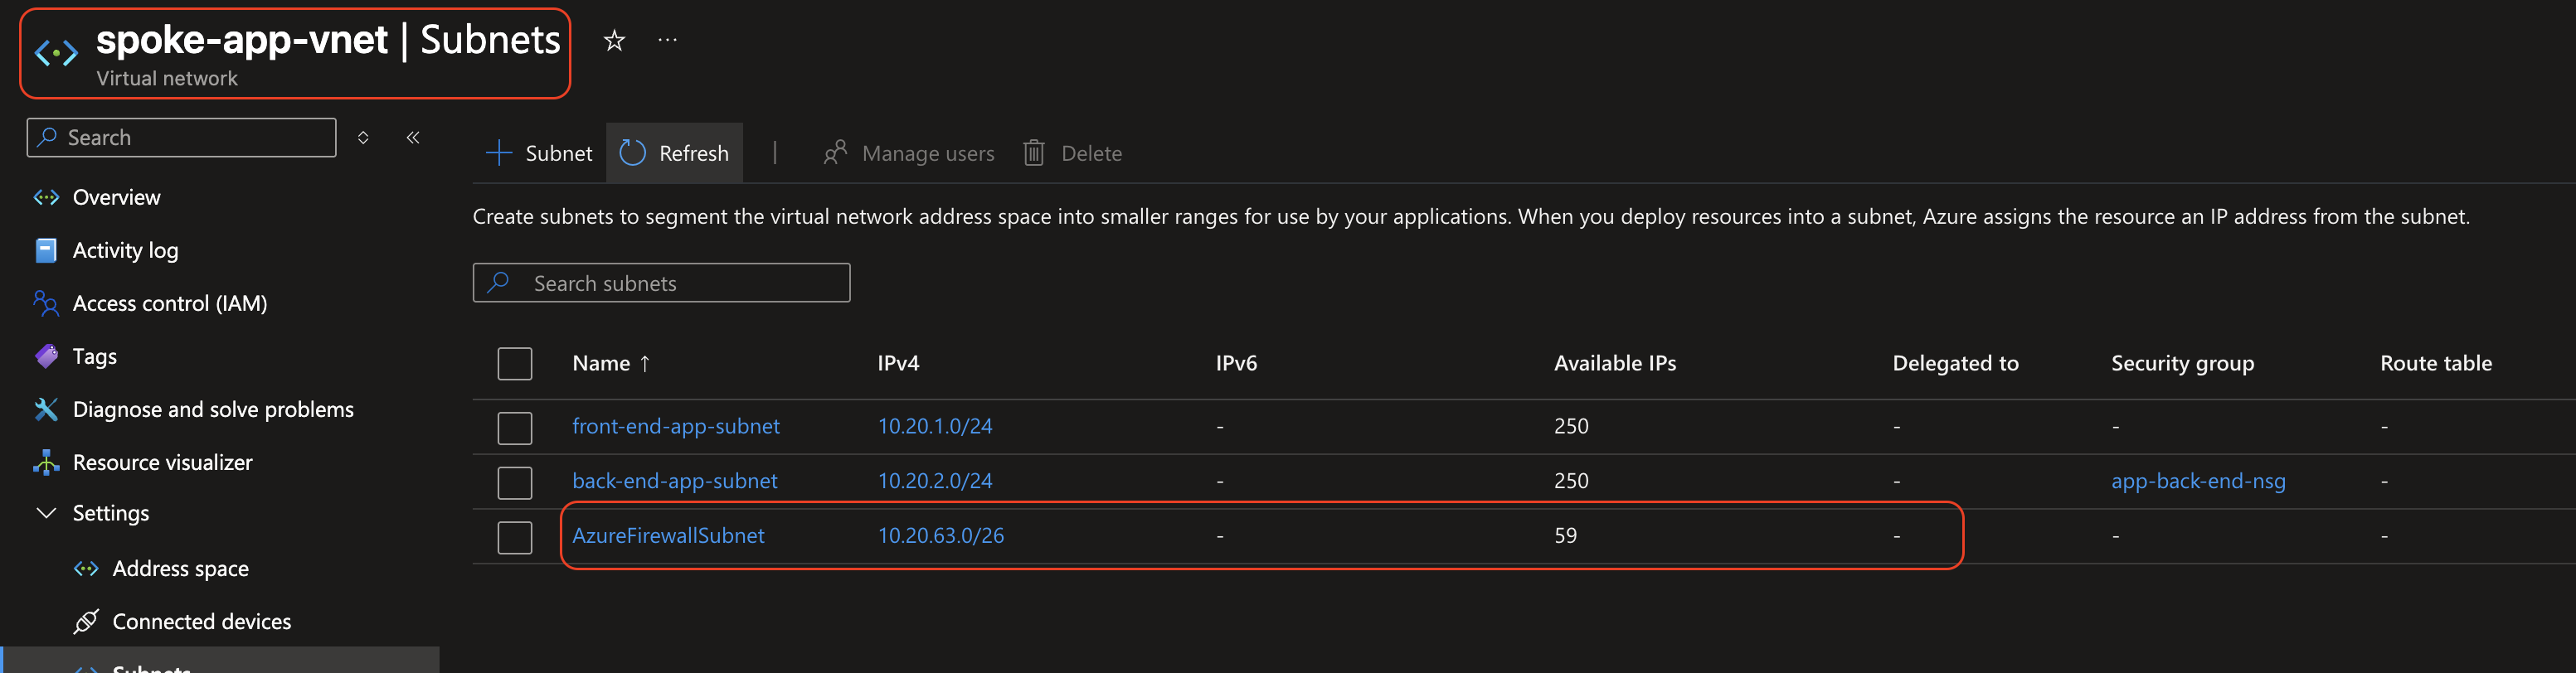Collapse the Settings section

tap(46, 513)
